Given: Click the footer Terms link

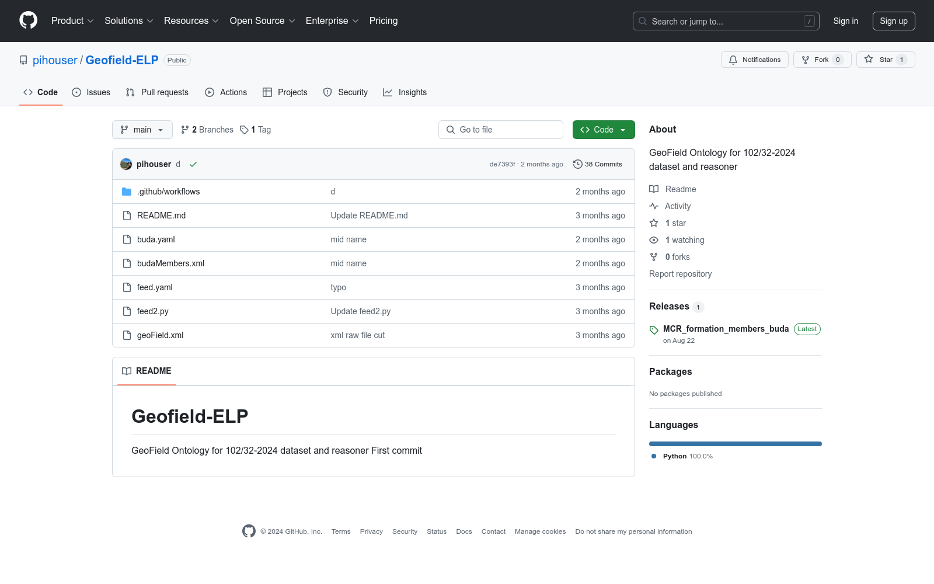Looking at the screenshot, I should (x=341, y=531).
